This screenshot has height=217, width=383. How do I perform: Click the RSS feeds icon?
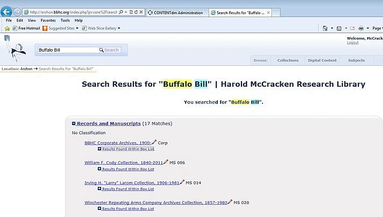339,29
